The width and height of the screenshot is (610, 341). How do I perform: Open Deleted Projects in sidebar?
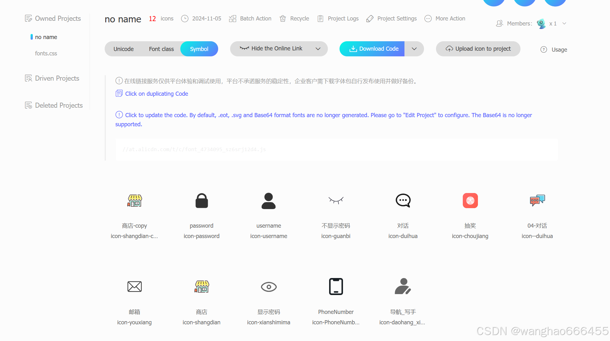(x=59, y=105)
